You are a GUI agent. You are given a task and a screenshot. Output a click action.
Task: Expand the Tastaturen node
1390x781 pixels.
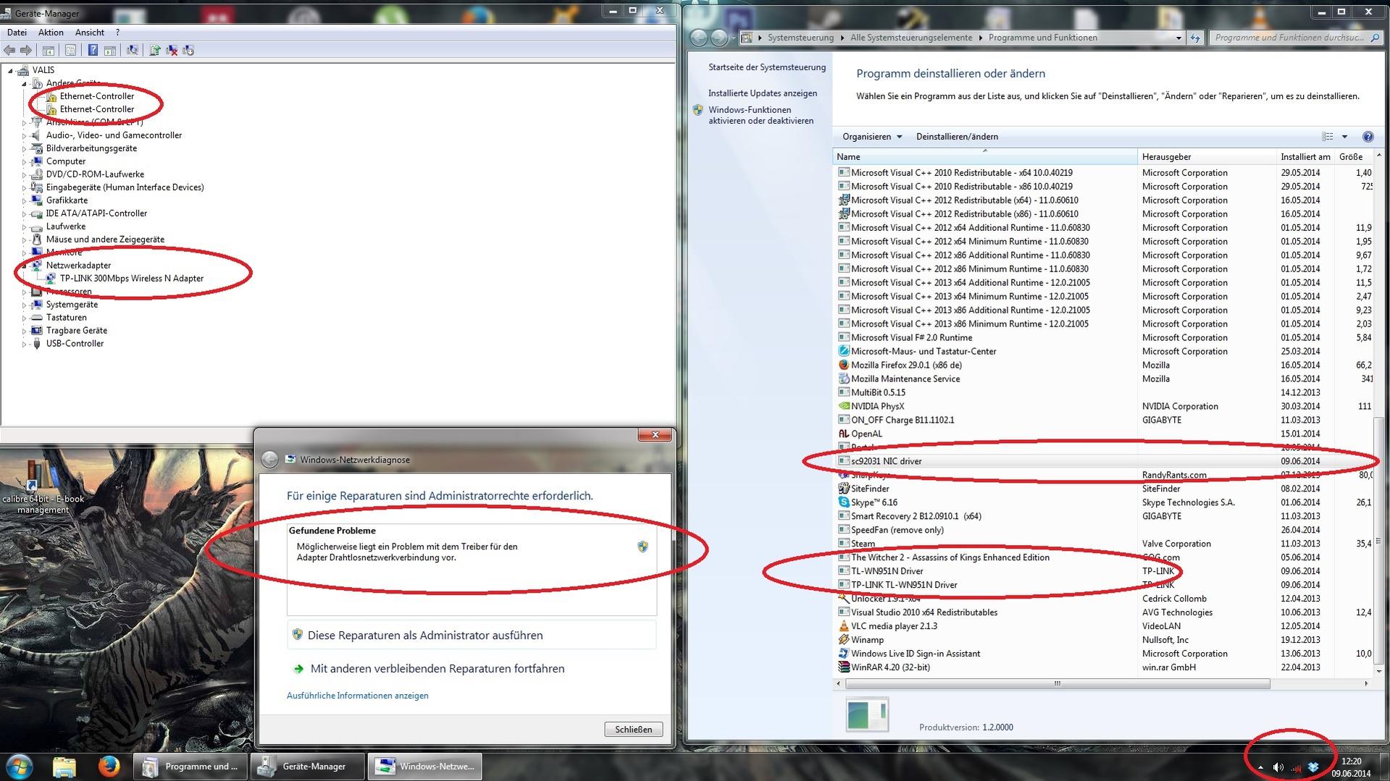[24, 318]
